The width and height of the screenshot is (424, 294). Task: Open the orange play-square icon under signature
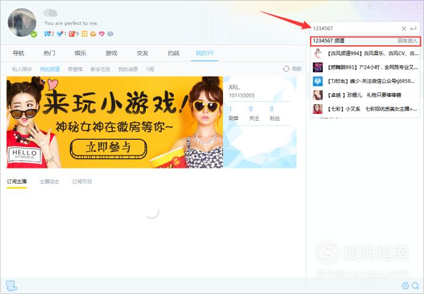[x=85, y=34]
